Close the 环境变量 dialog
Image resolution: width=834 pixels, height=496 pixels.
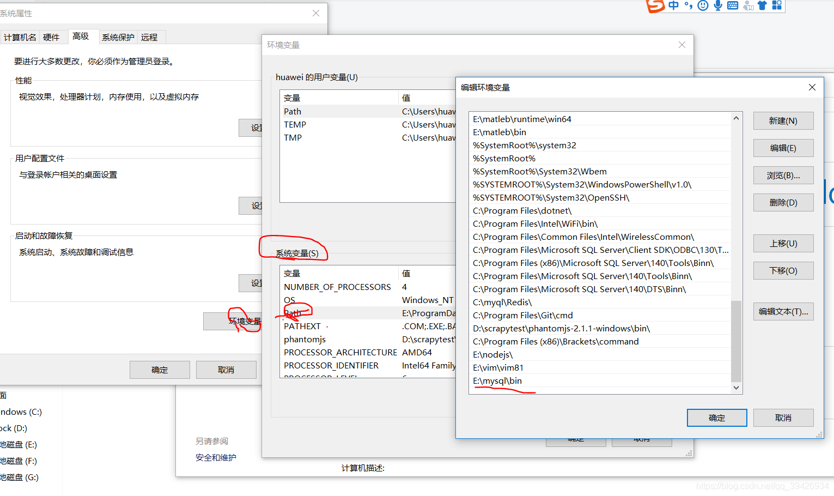(x=682, y=45)
